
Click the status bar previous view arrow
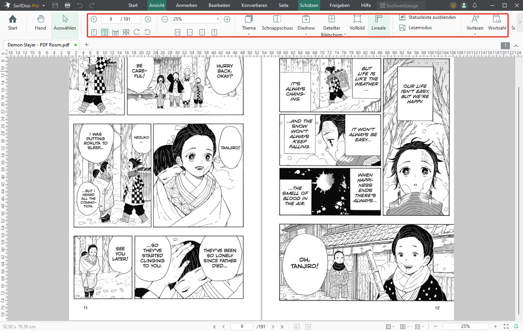297,326
